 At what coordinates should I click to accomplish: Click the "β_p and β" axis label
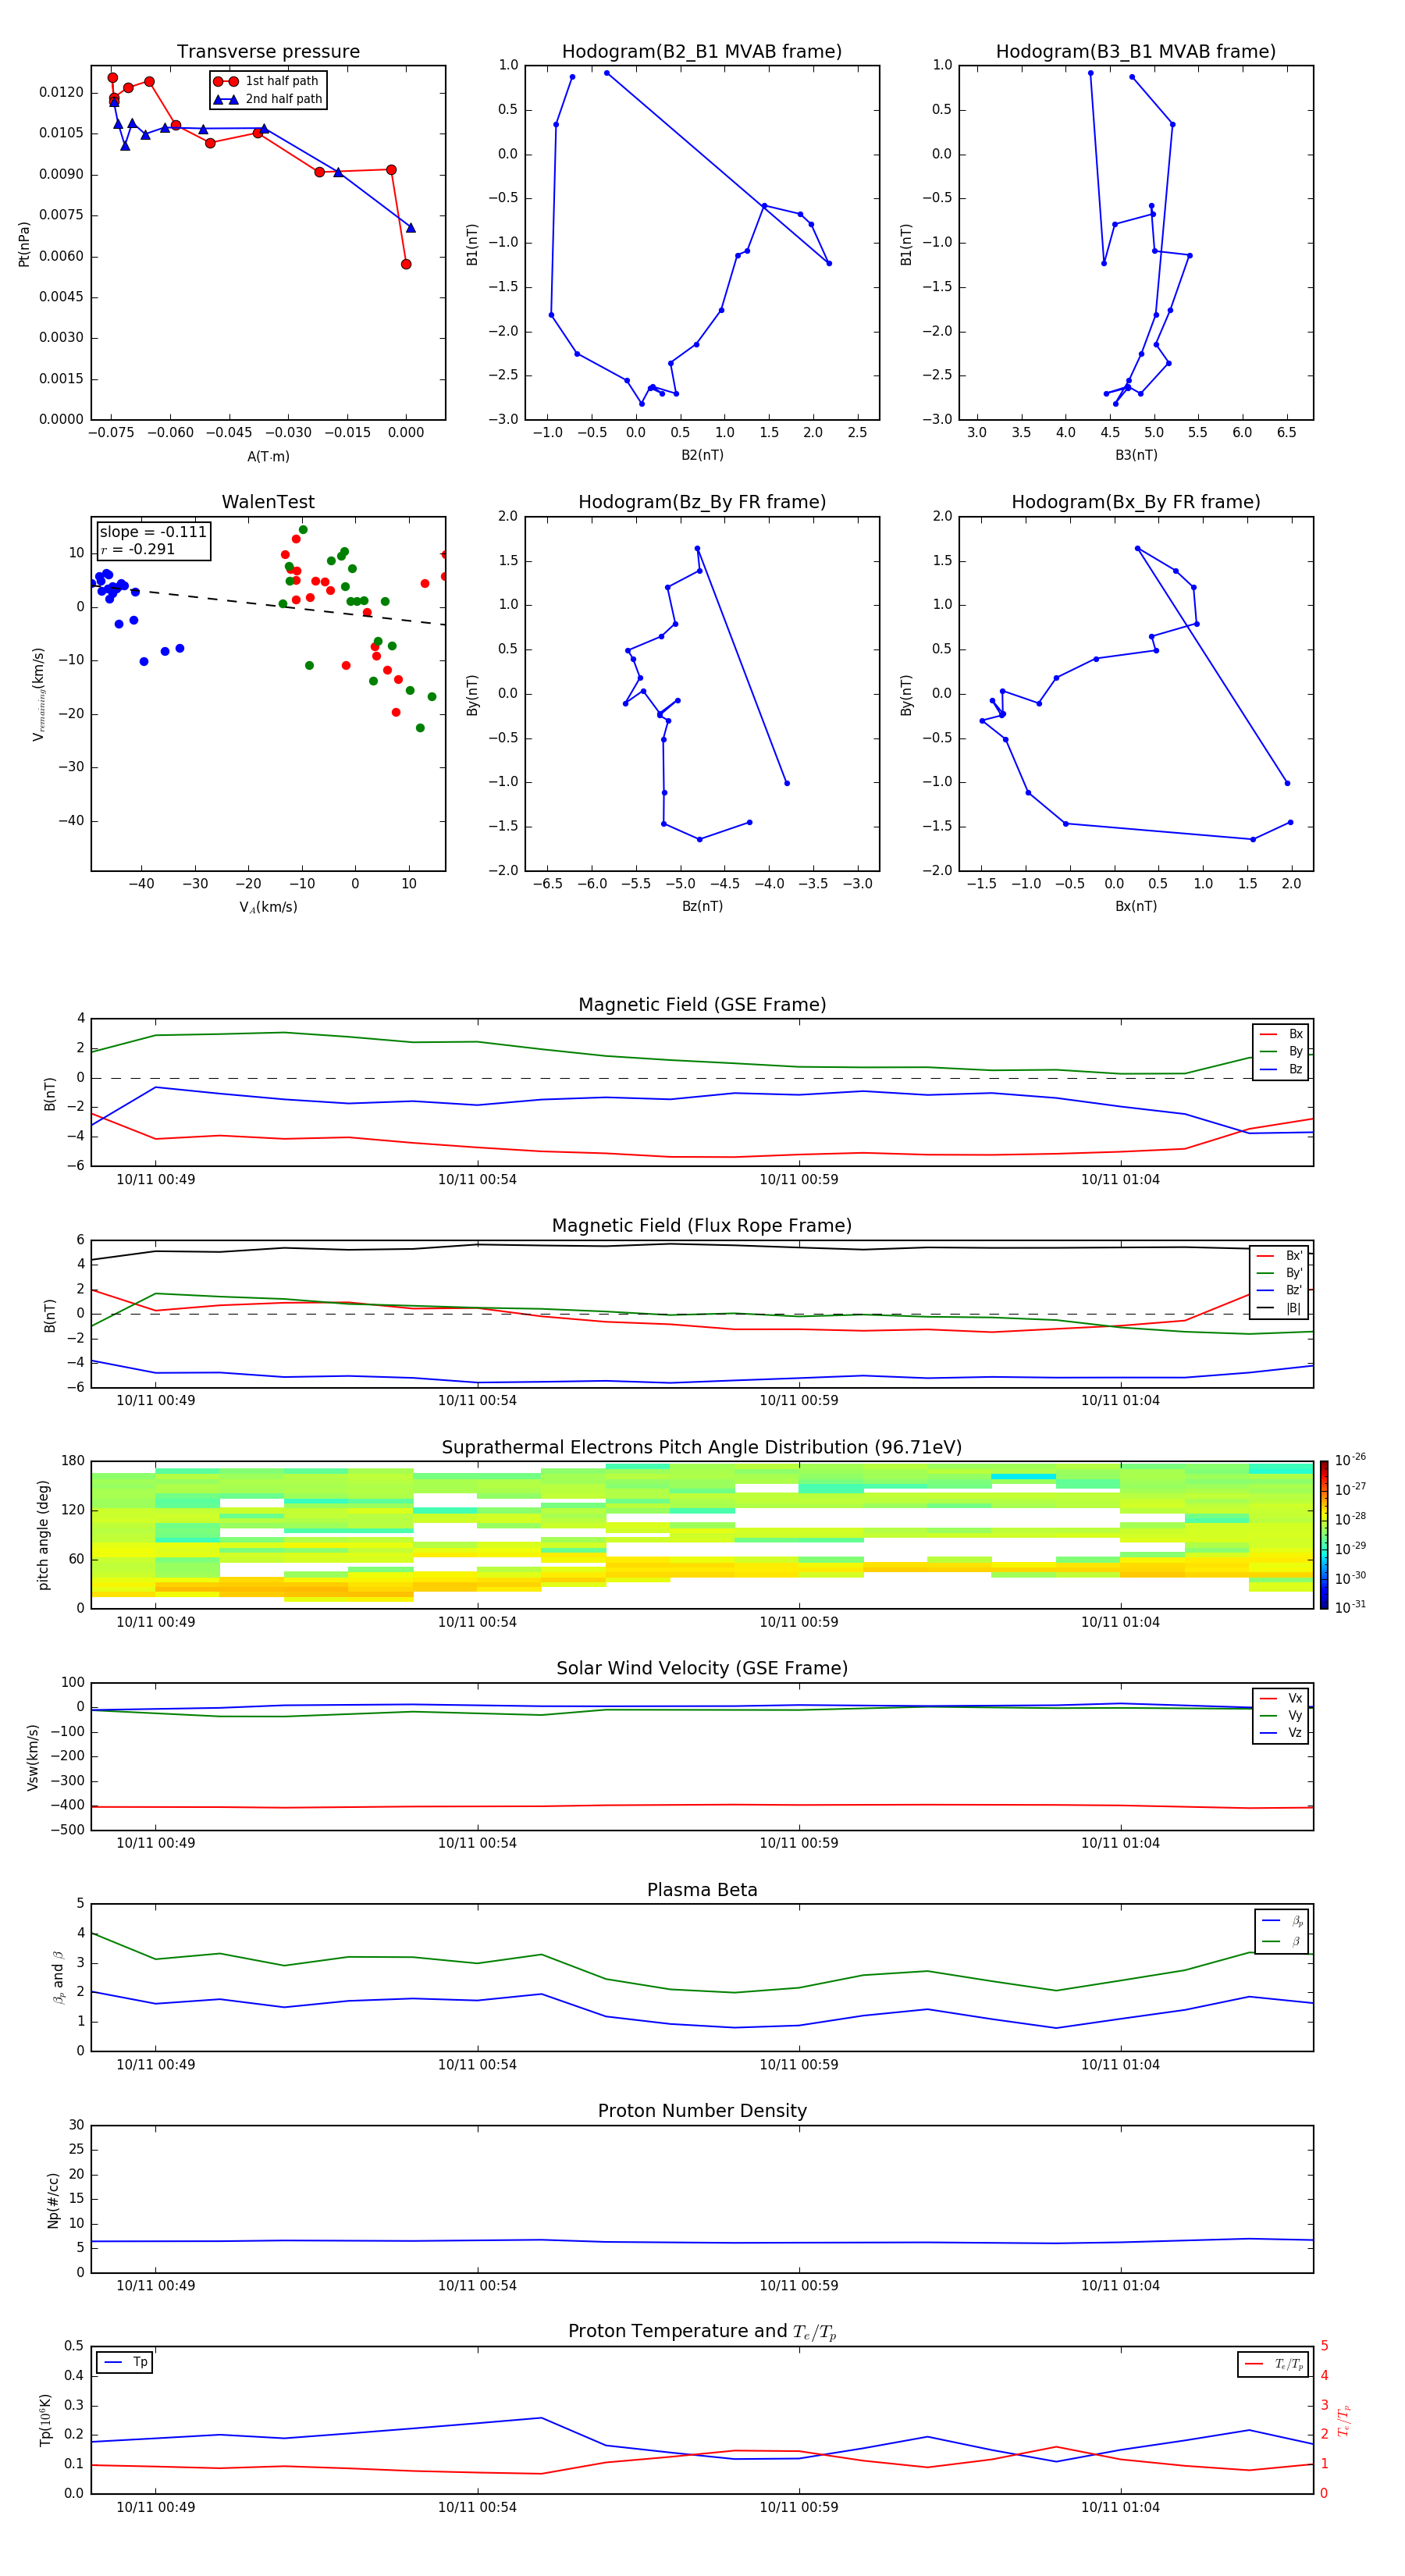(x=58, y=1977)
